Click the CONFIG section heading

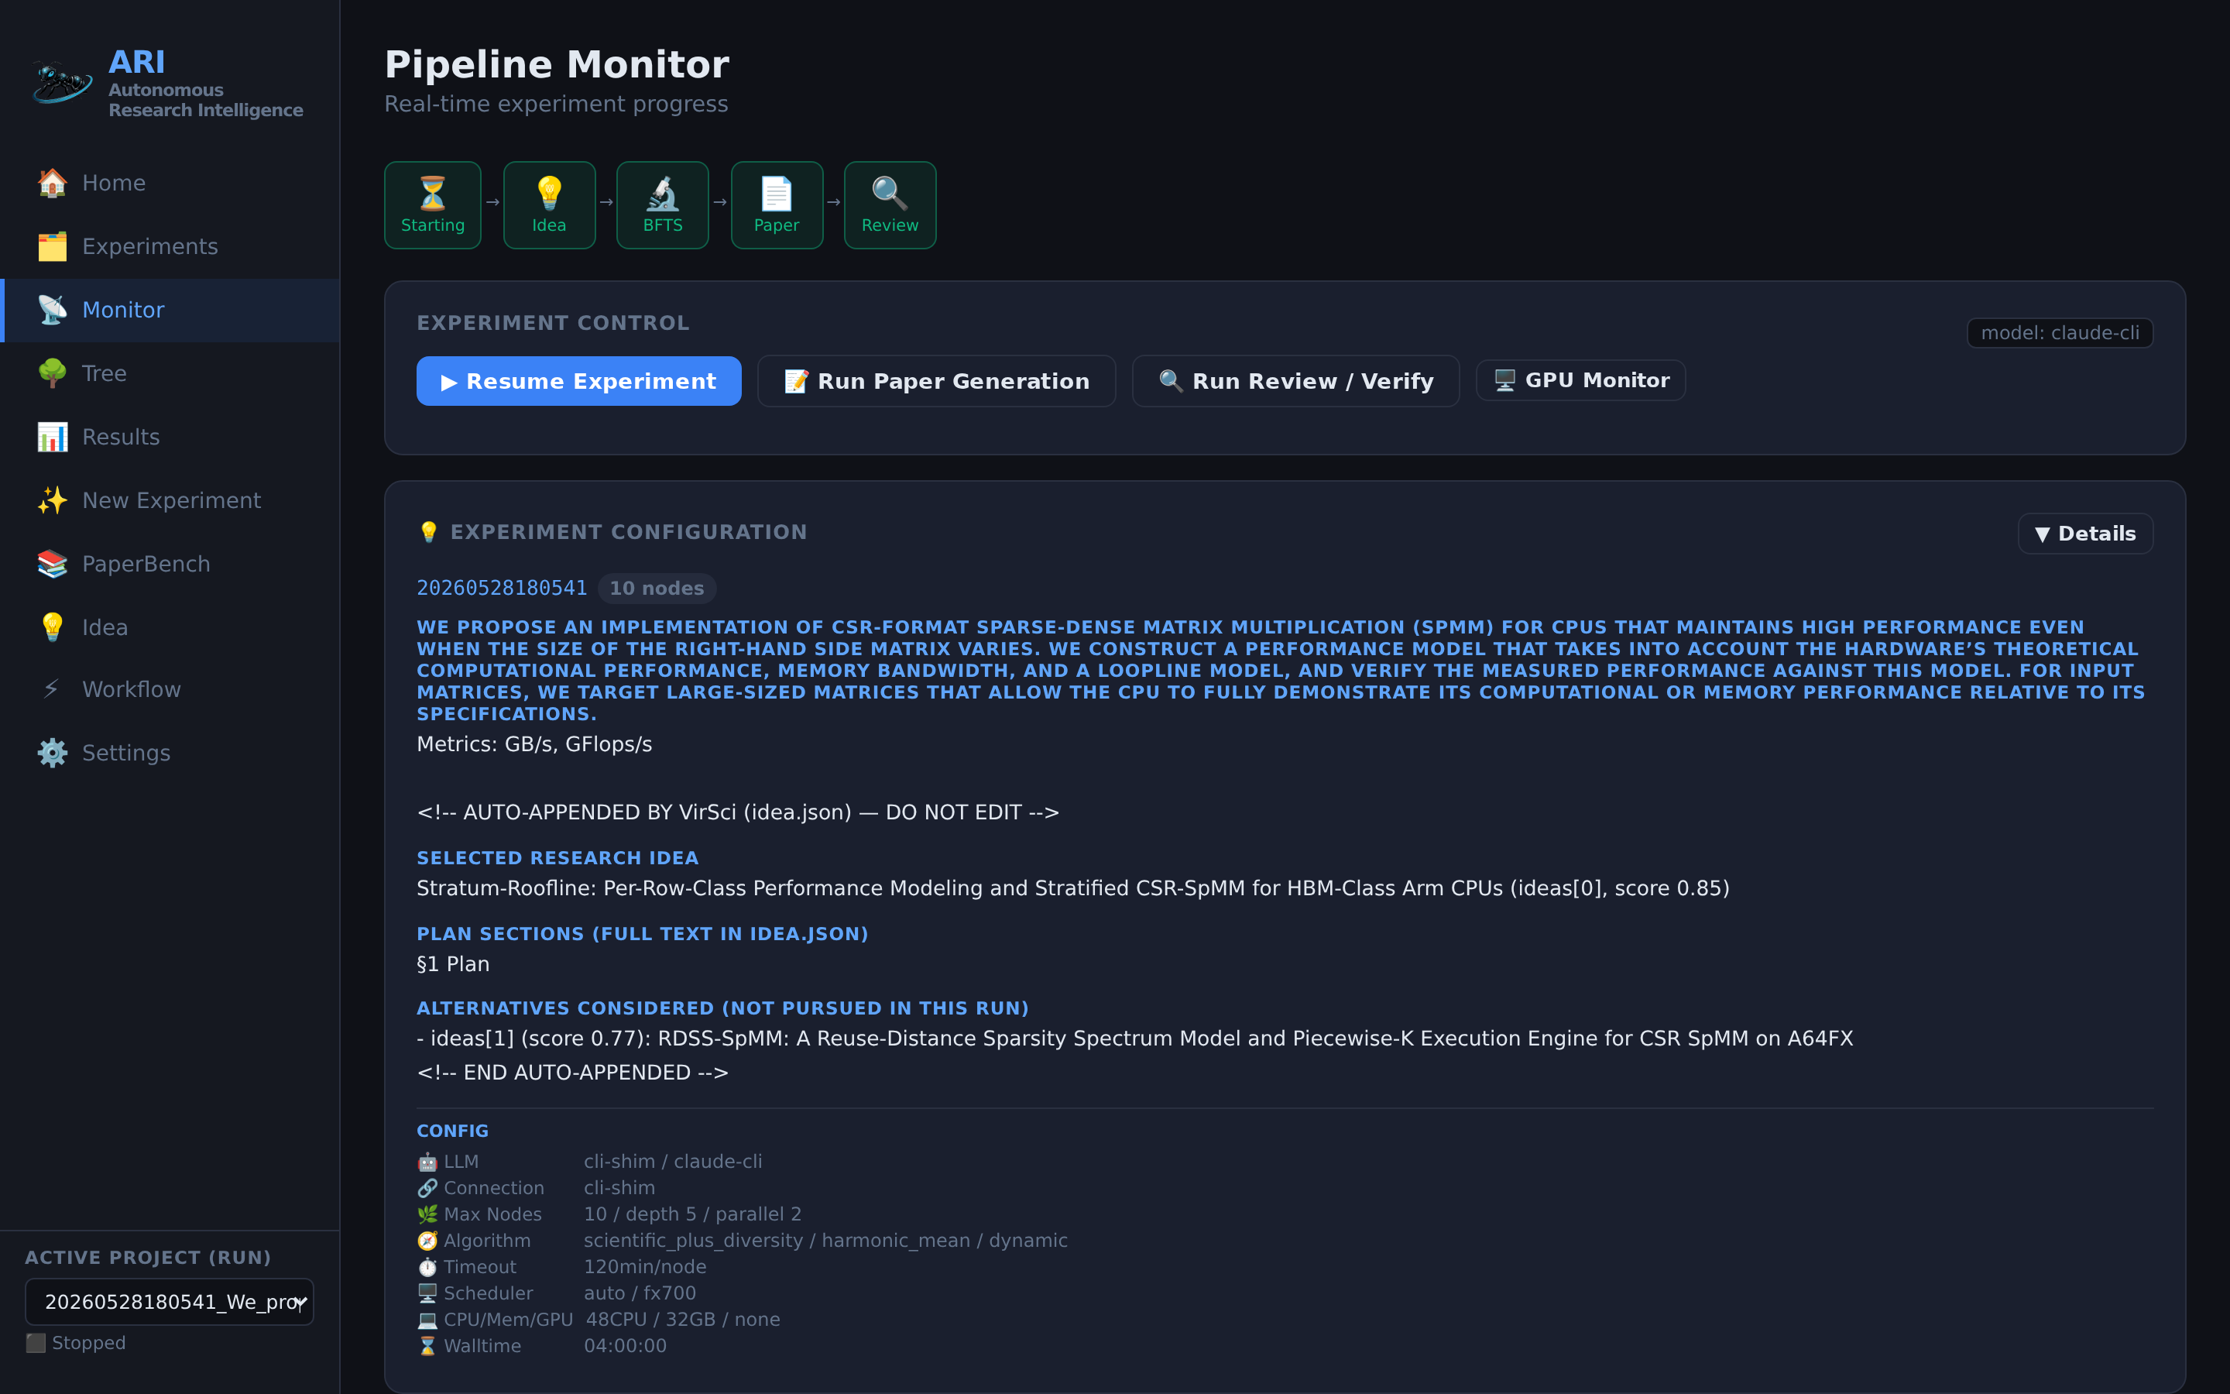click(x=452, y=1131)
